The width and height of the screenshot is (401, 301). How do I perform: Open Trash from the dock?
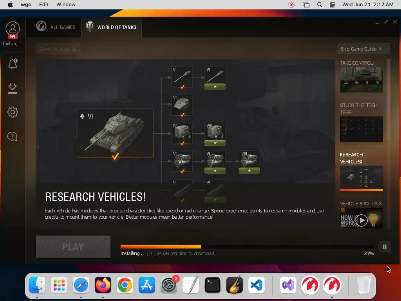[363, 285]
